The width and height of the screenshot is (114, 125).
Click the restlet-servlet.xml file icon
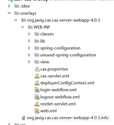click(37, 104)
